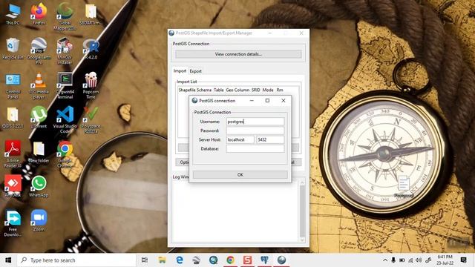This screenshot has width=475, height=267.
Task: Open Control Panel desktop icon
Action: click(x=13, y=86)
